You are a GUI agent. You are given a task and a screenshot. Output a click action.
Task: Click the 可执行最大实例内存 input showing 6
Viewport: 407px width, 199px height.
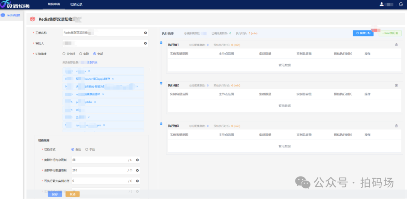(x=106, y=181)
